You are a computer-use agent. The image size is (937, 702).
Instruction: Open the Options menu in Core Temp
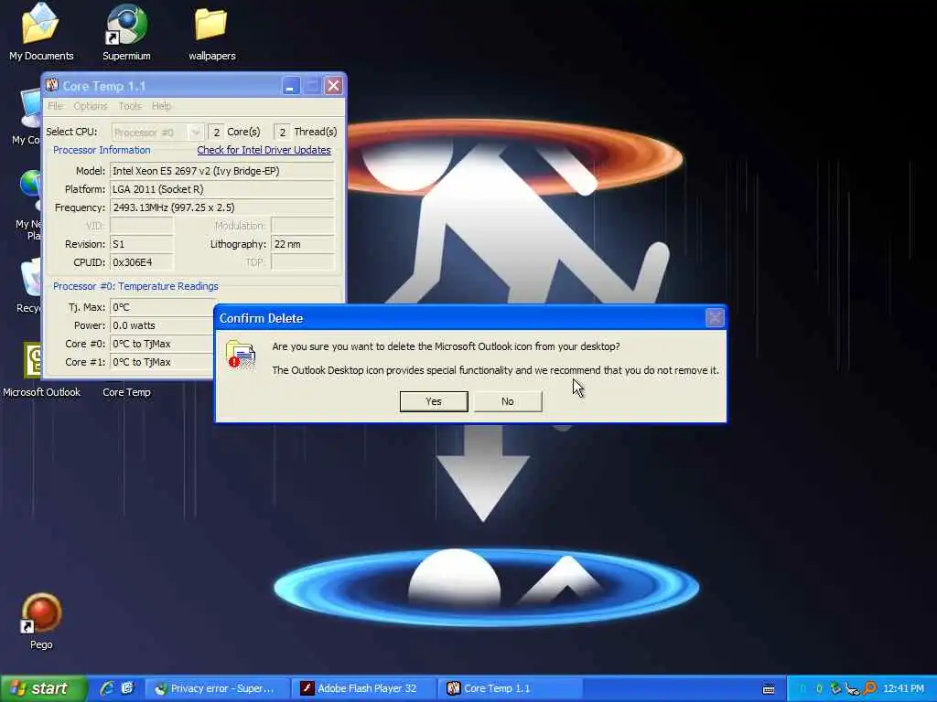click(x=91, y=106)
